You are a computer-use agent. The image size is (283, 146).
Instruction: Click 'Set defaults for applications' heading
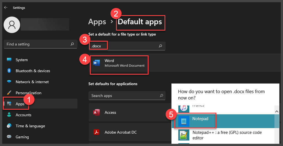(113, 84)
